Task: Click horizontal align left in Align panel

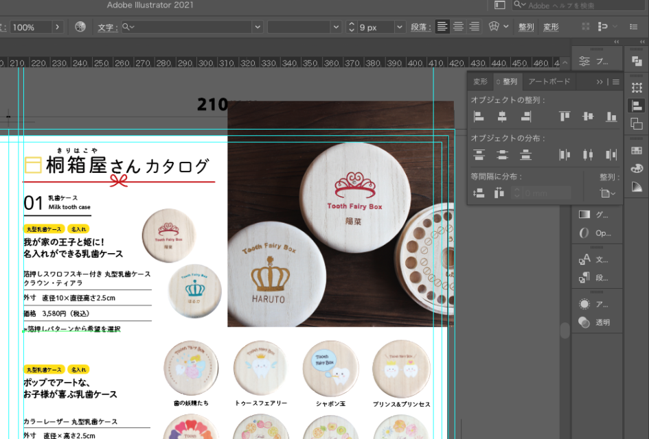Action: [x=479, y=117]
